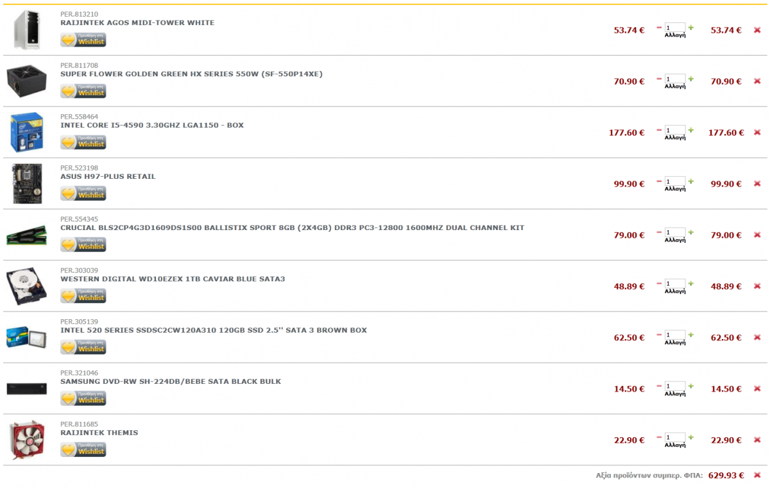
Task: Click the power supply thumbnail image
Action: (x=27, y=81)
